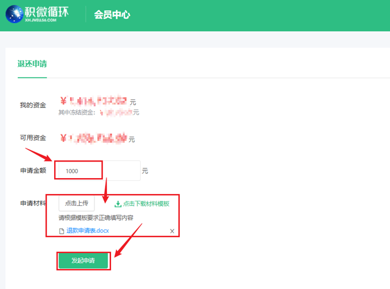Click the 我的资金 label

(x=33, y=105)
